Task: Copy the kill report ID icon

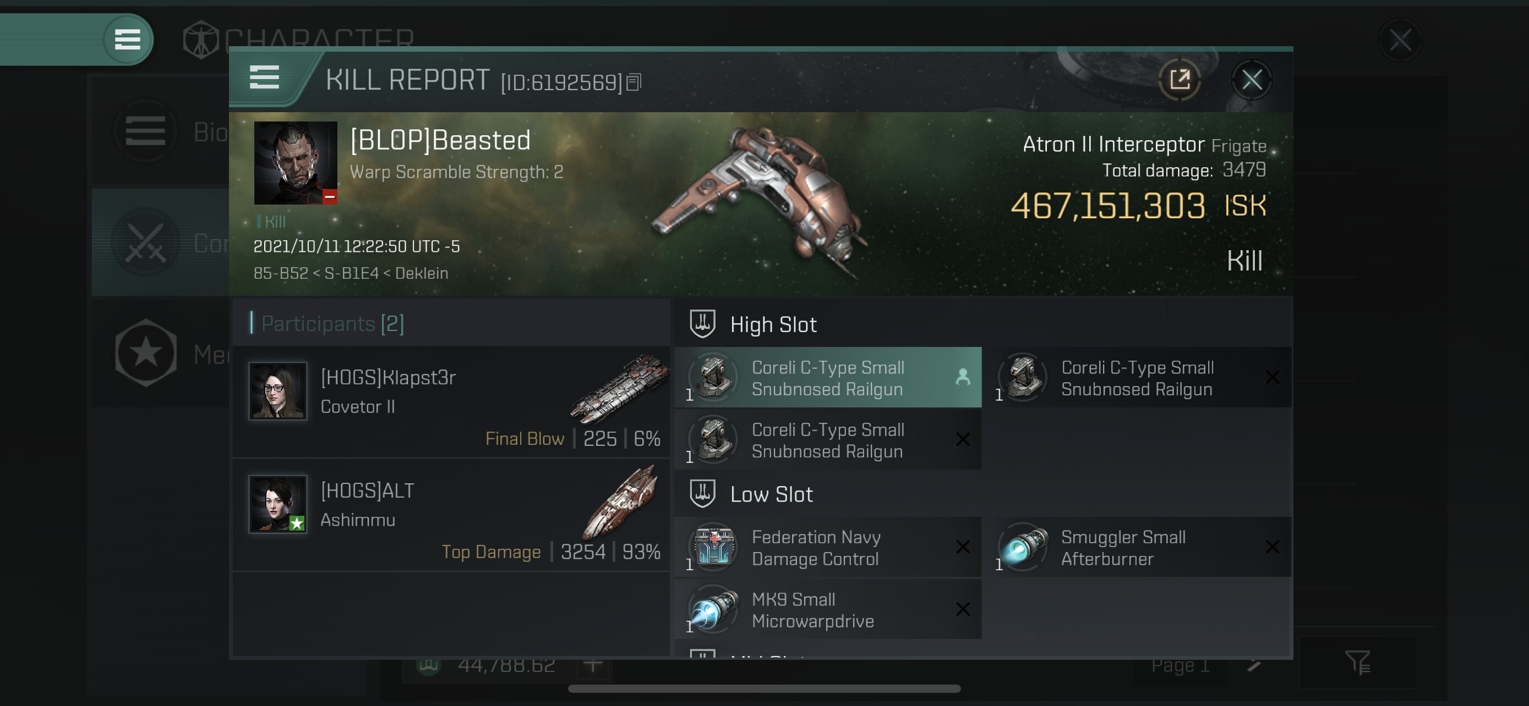Action: pyautogui.click(x=634, y=82)
